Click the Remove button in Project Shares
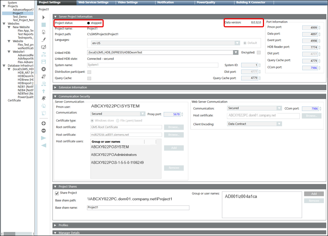 pos(313,201)
